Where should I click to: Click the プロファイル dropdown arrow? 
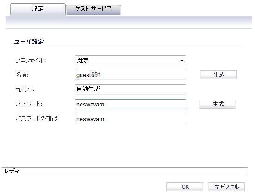coord(182,61)
